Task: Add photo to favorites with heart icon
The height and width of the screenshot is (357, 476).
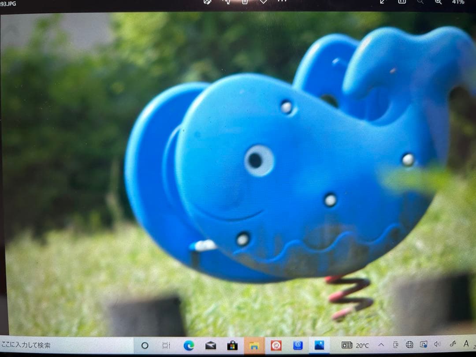Action: (263, 2)
